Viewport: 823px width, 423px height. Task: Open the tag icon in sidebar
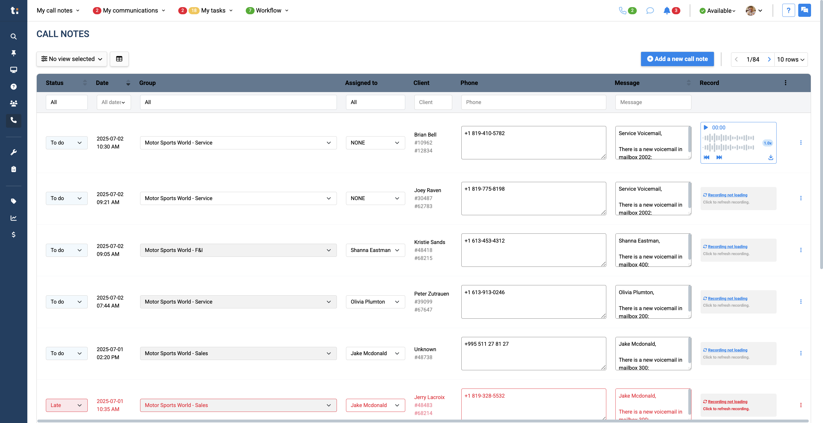click(x=13, y=201)
